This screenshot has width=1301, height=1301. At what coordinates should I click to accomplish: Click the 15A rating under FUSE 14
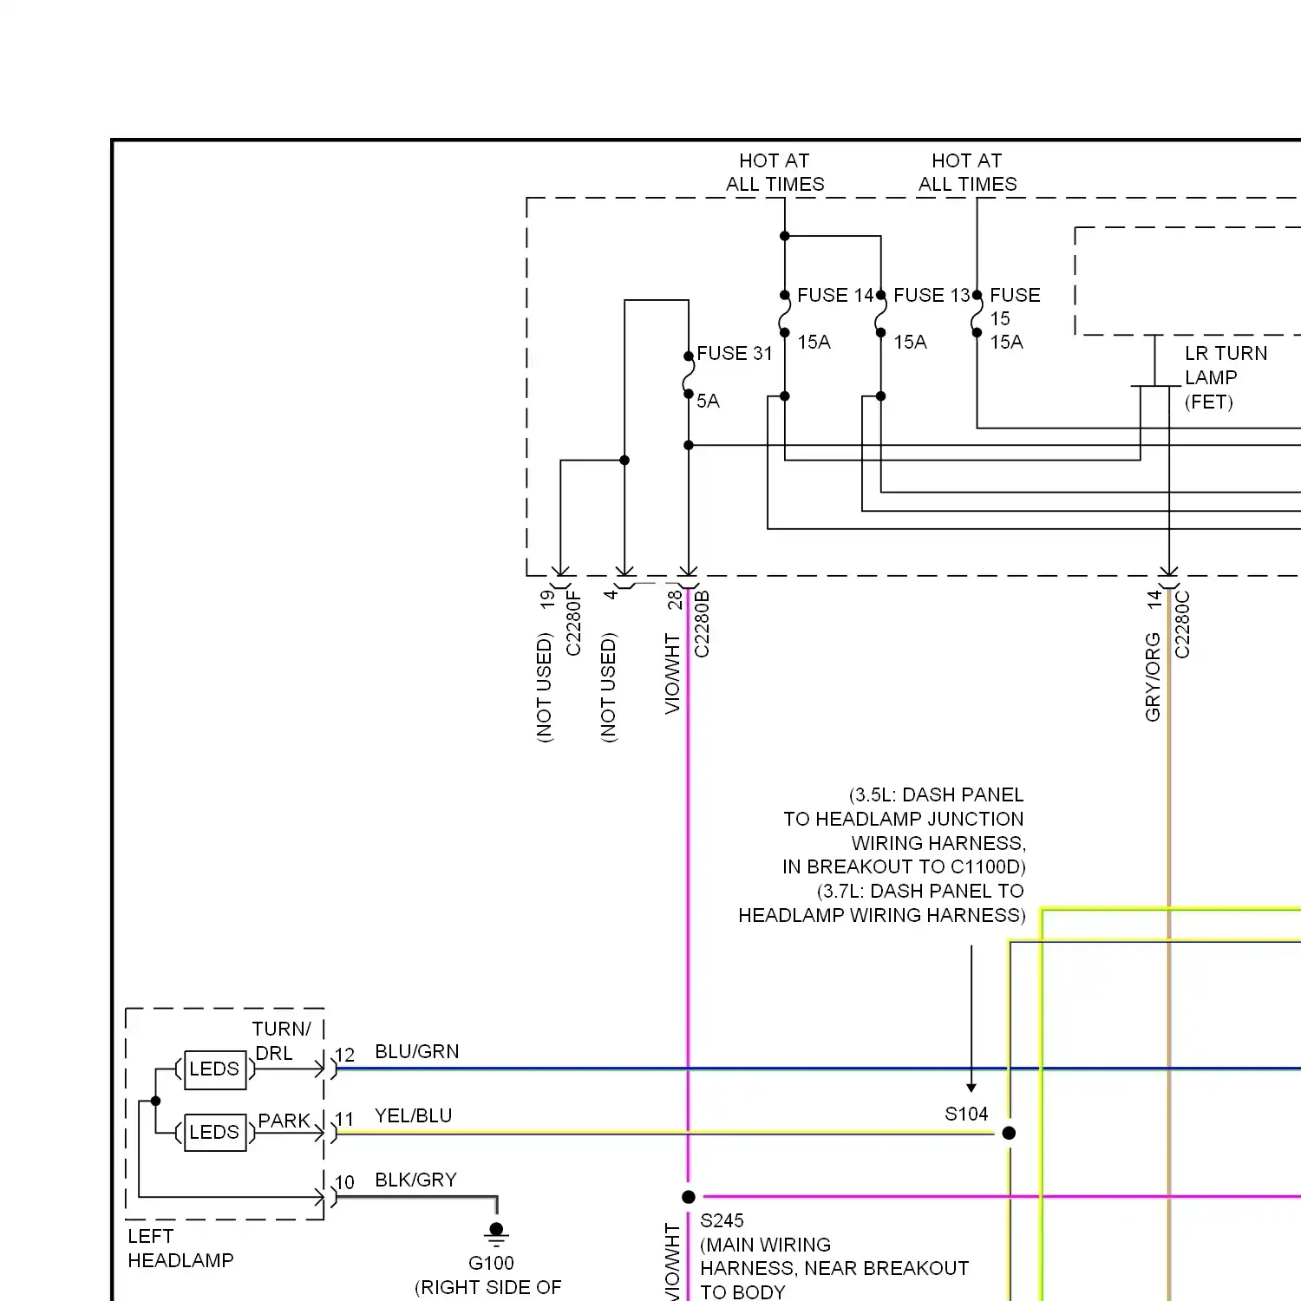pos(814,342)
